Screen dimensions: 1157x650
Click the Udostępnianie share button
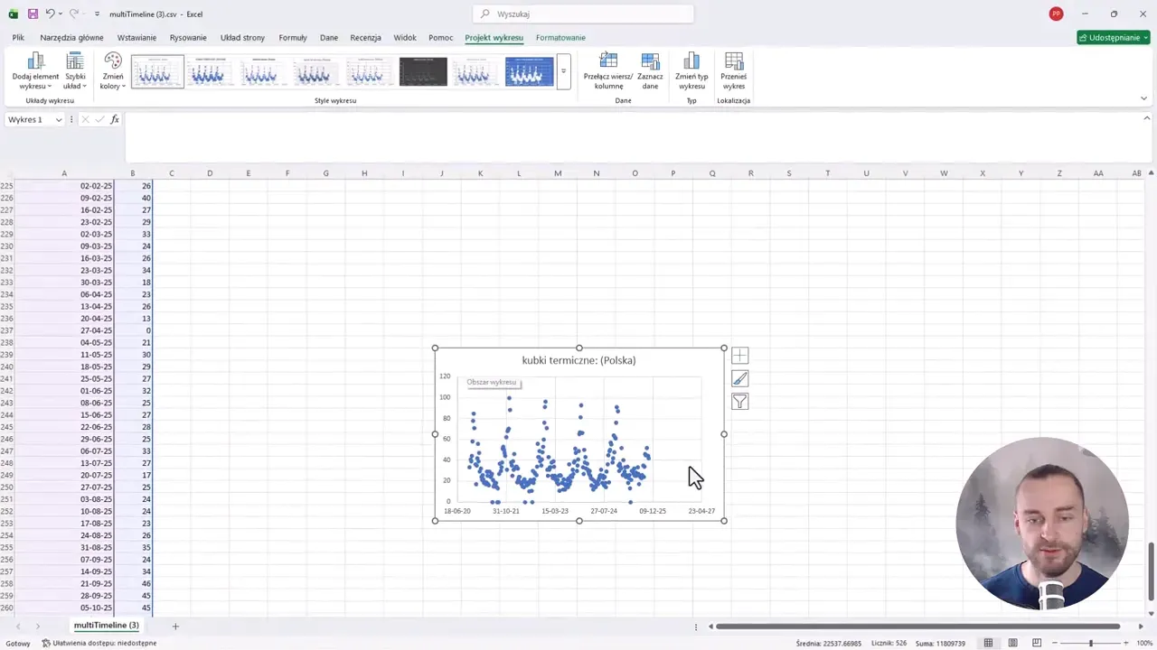(1113, 38)
